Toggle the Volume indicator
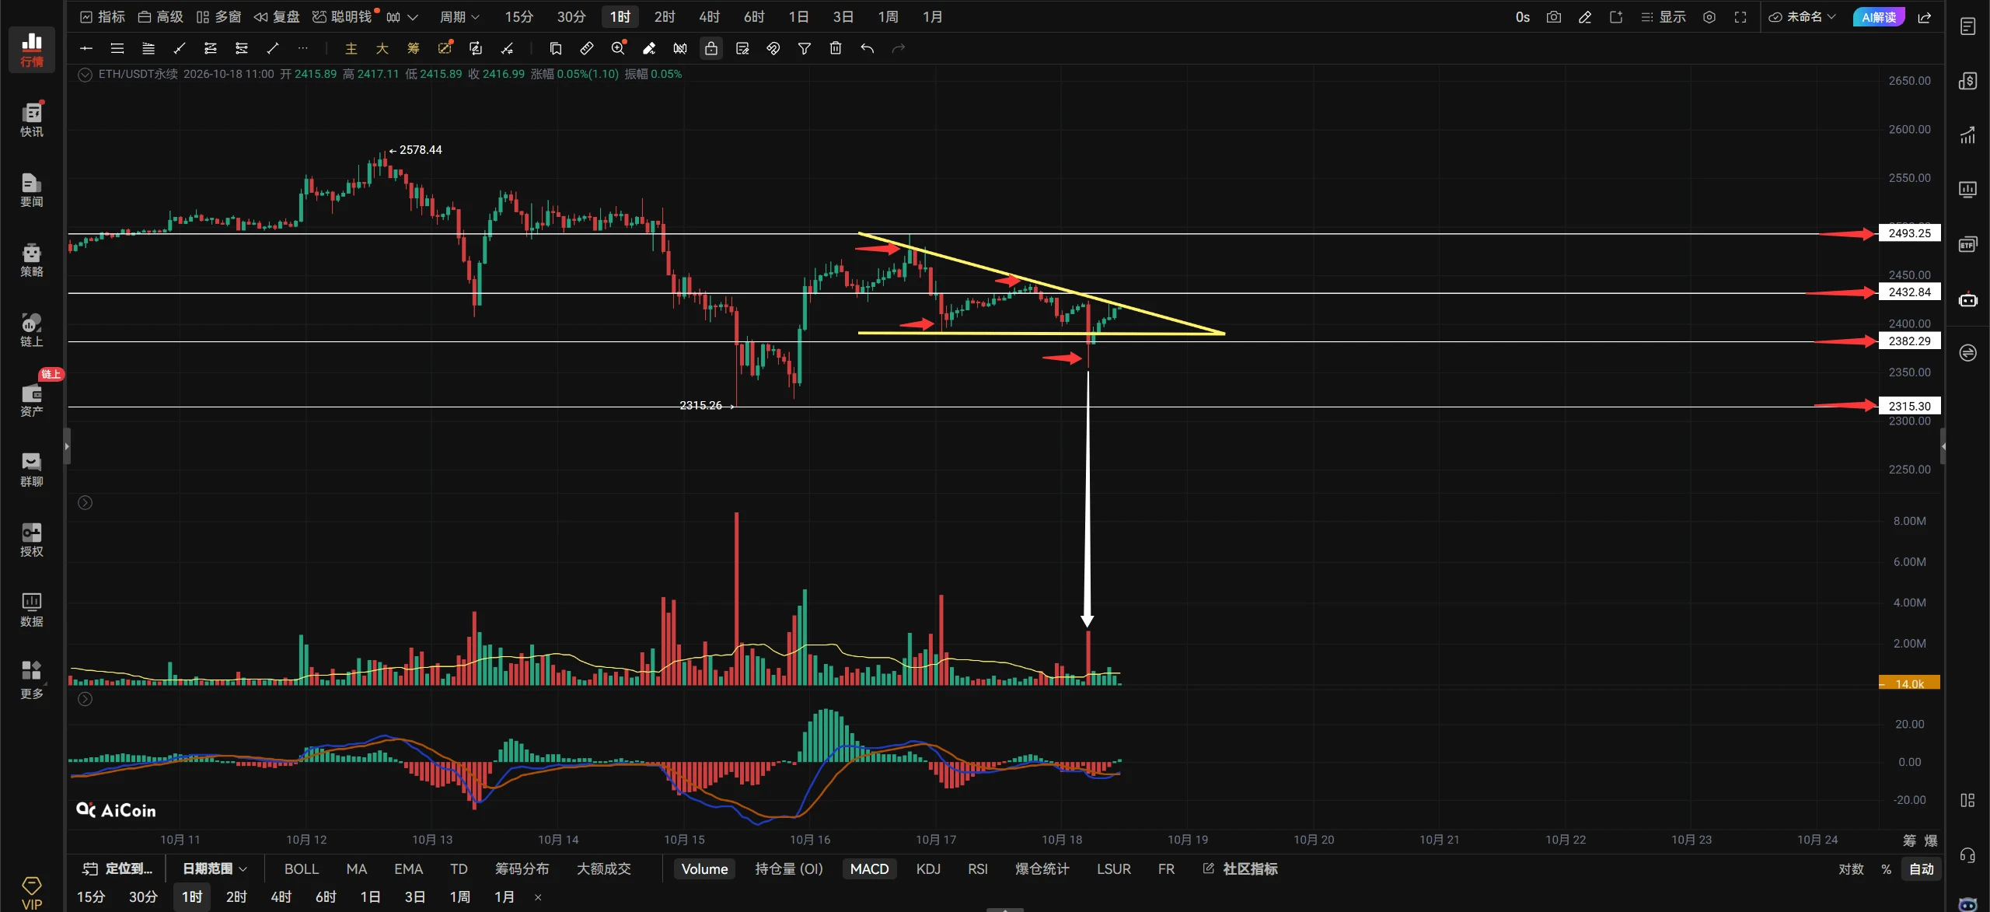Screen dimensions: 1990x912 point(704,868)
